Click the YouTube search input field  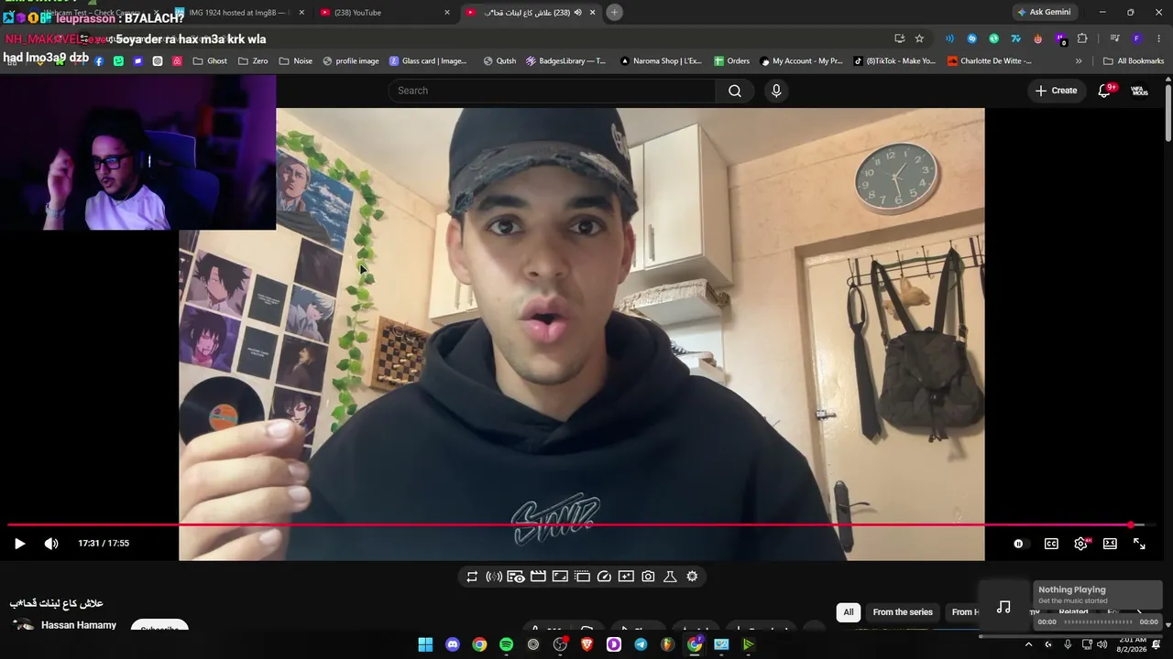552,91
